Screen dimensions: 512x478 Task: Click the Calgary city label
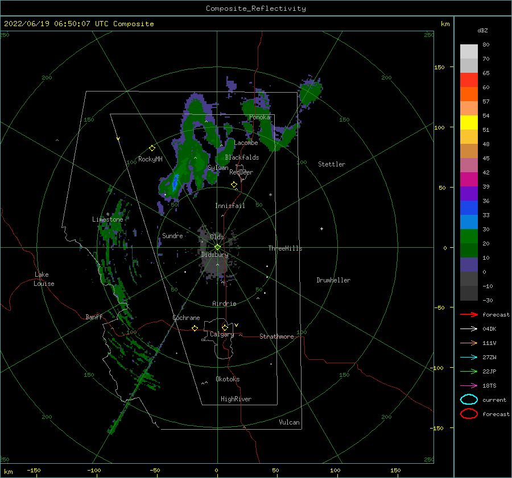click(x=222, y=334)
